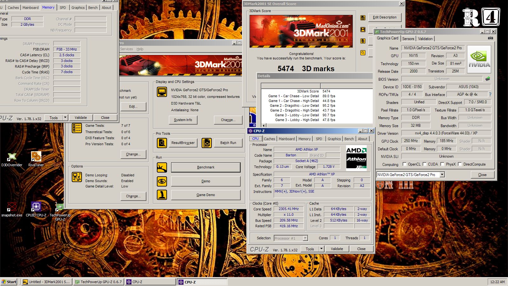This screenshot has height=286, width=508.
Task: Open TechPowerUp GPU-Z desktop shortcut
Action: (x=60, y=211)
